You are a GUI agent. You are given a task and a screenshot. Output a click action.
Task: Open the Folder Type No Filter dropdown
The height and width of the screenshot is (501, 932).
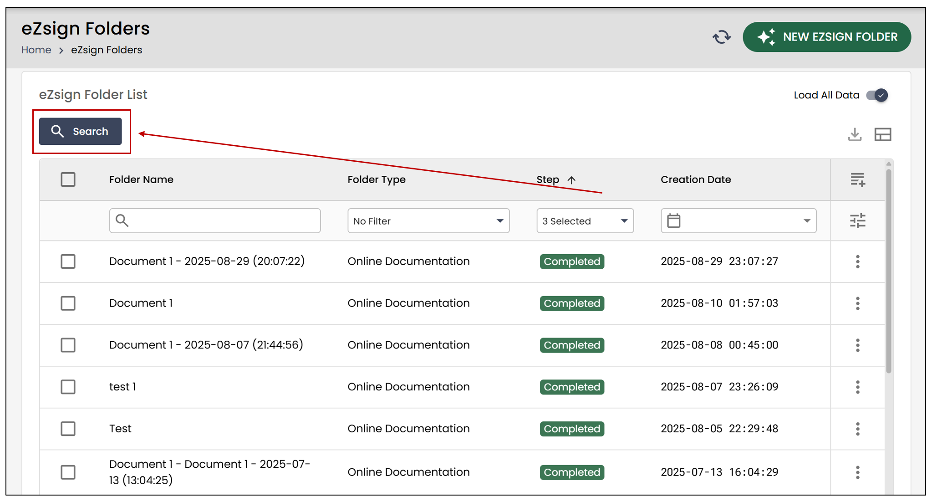point(428,221)
